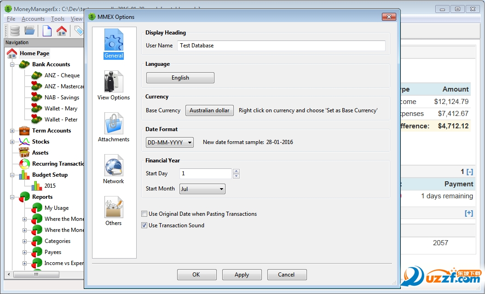
Task: Click the Start Day input field
Action: coord(206,173)
